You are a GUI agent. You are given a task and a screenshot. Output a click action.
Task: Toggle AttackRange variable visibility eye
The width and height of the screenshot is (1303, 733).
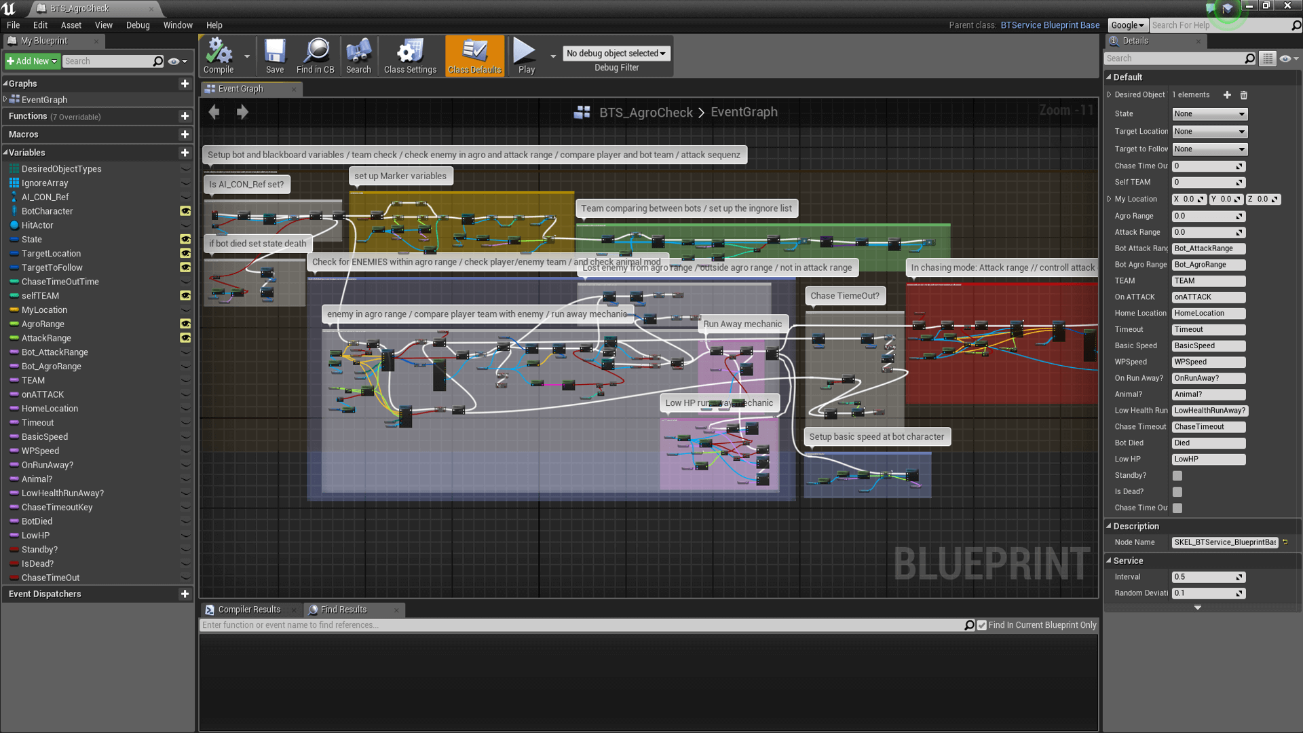click(185, 338)
